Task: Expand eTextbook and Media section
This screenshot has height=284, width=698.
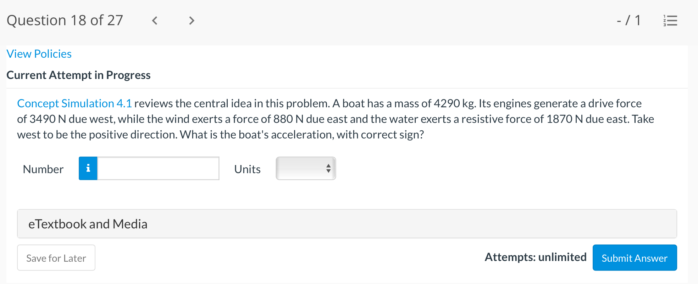Action: 347,224
